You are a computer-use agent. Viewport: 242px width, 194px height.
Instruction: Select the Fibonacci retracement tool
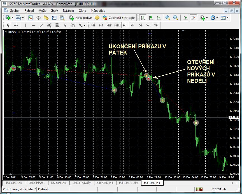click(57, 25)
